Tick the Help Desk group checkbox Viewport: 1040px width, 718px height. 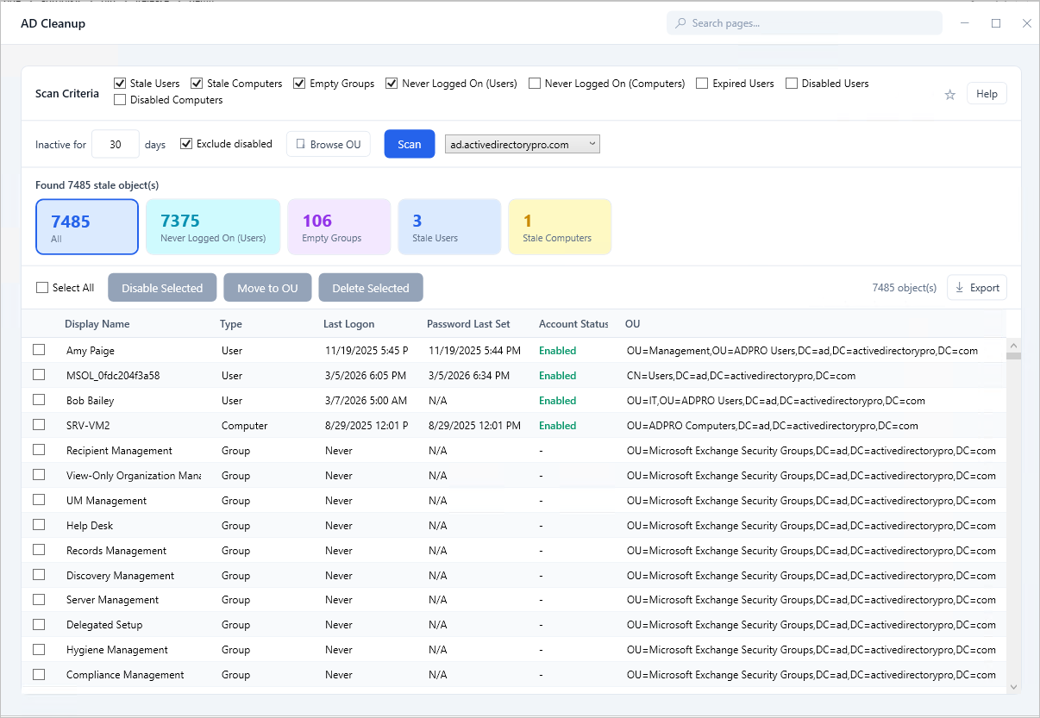coord(39,525)
